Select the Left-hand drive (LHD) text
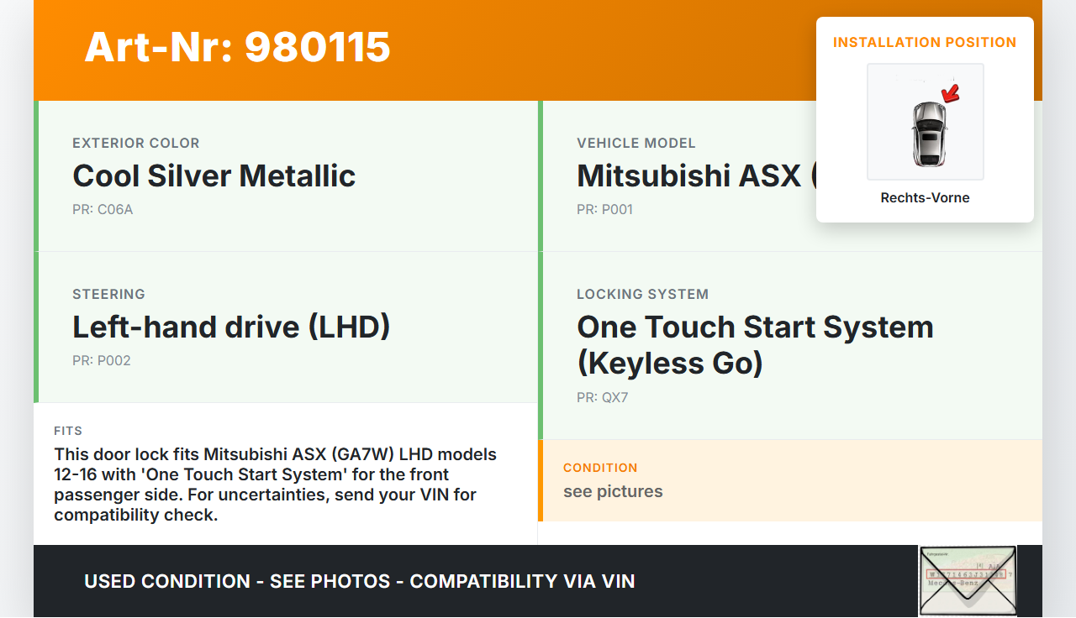Viewport: 1076px width, 618px height. click(231, 327)
